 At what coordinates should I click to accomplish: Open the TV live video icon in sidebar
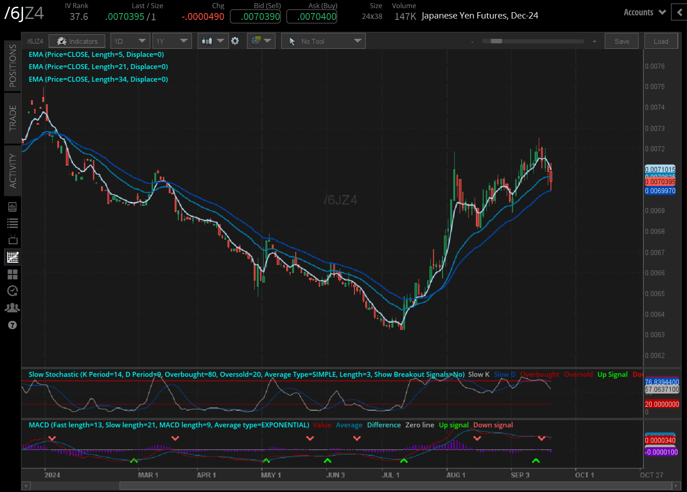coord(13,240)
